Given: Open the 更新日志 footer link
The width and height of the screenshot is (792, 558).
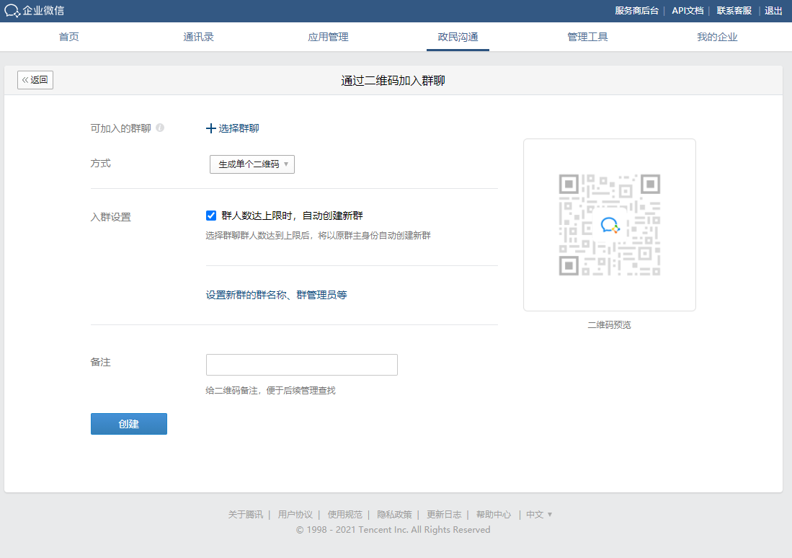Looking at the screenshot, I should 444,515.
